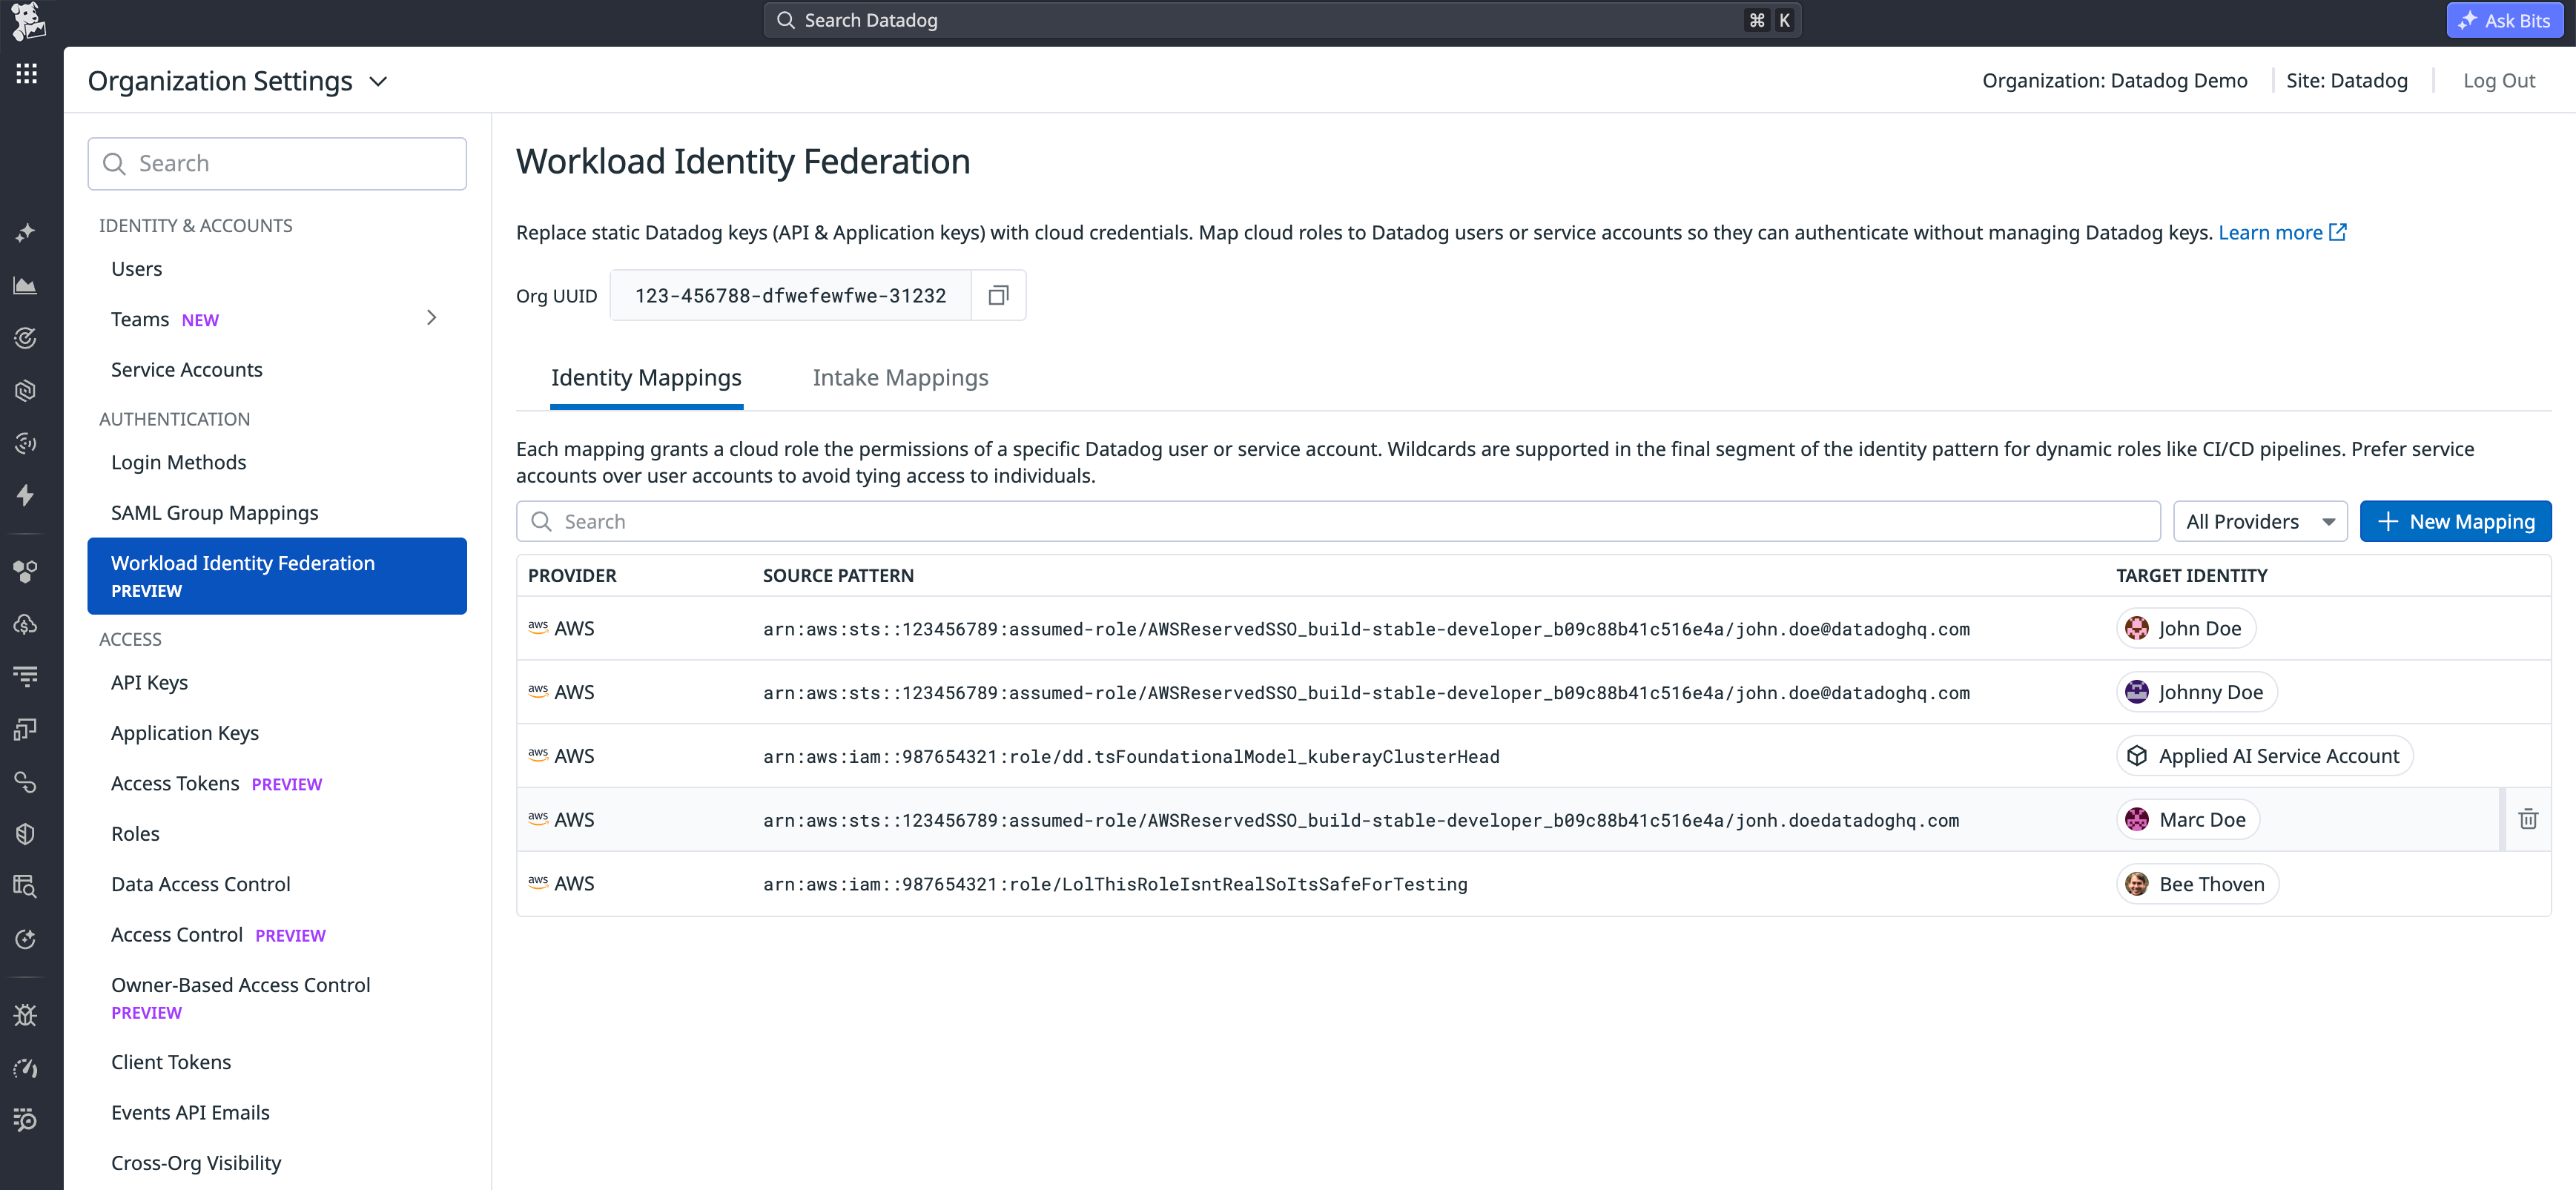This screenshot has width=2576, height=1190.
Task: Click the Marc Doe target identity chip
Action: [x=2188, y=819]
